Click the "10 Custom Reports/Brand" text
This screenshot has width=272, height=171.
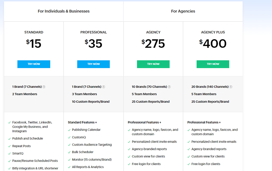tap(91, 102)
